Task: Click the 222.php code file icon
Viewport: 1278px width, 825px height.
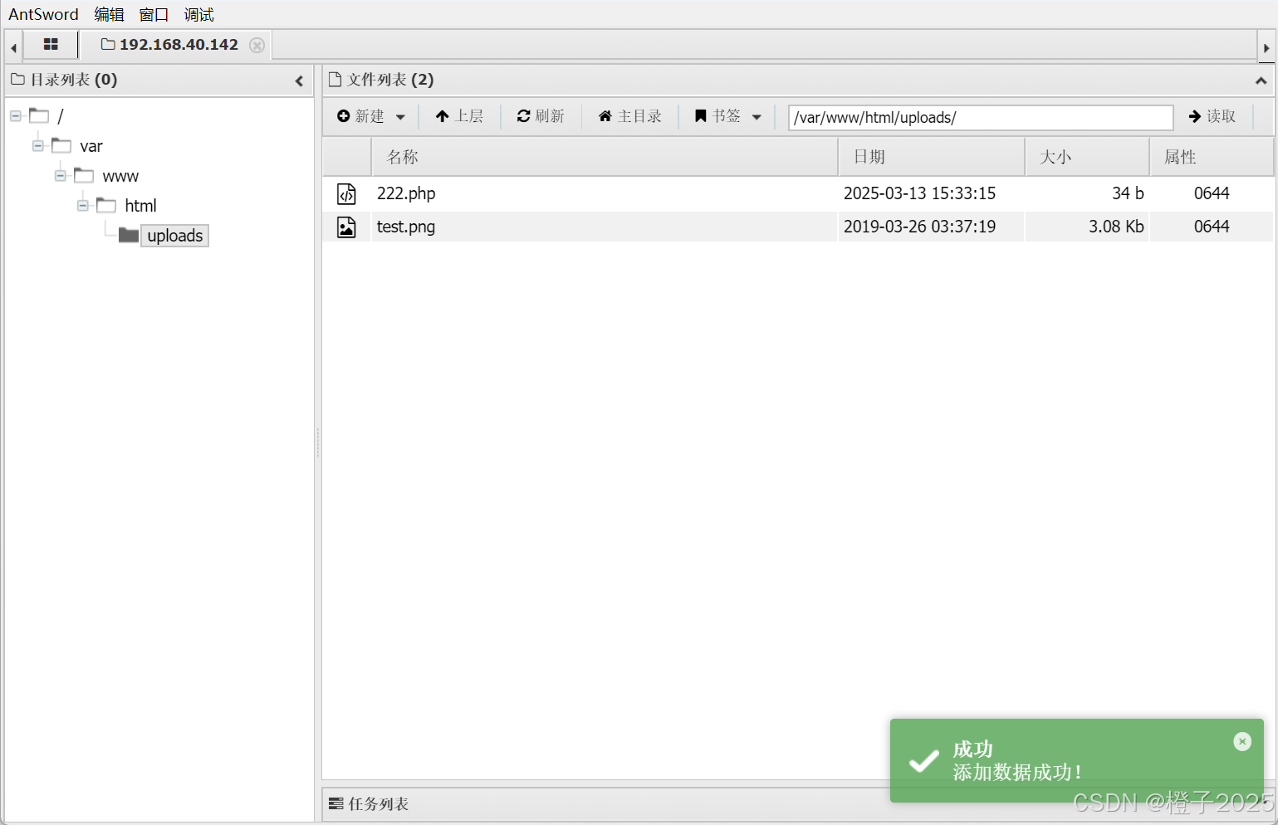Action: (x=346, y=193)
